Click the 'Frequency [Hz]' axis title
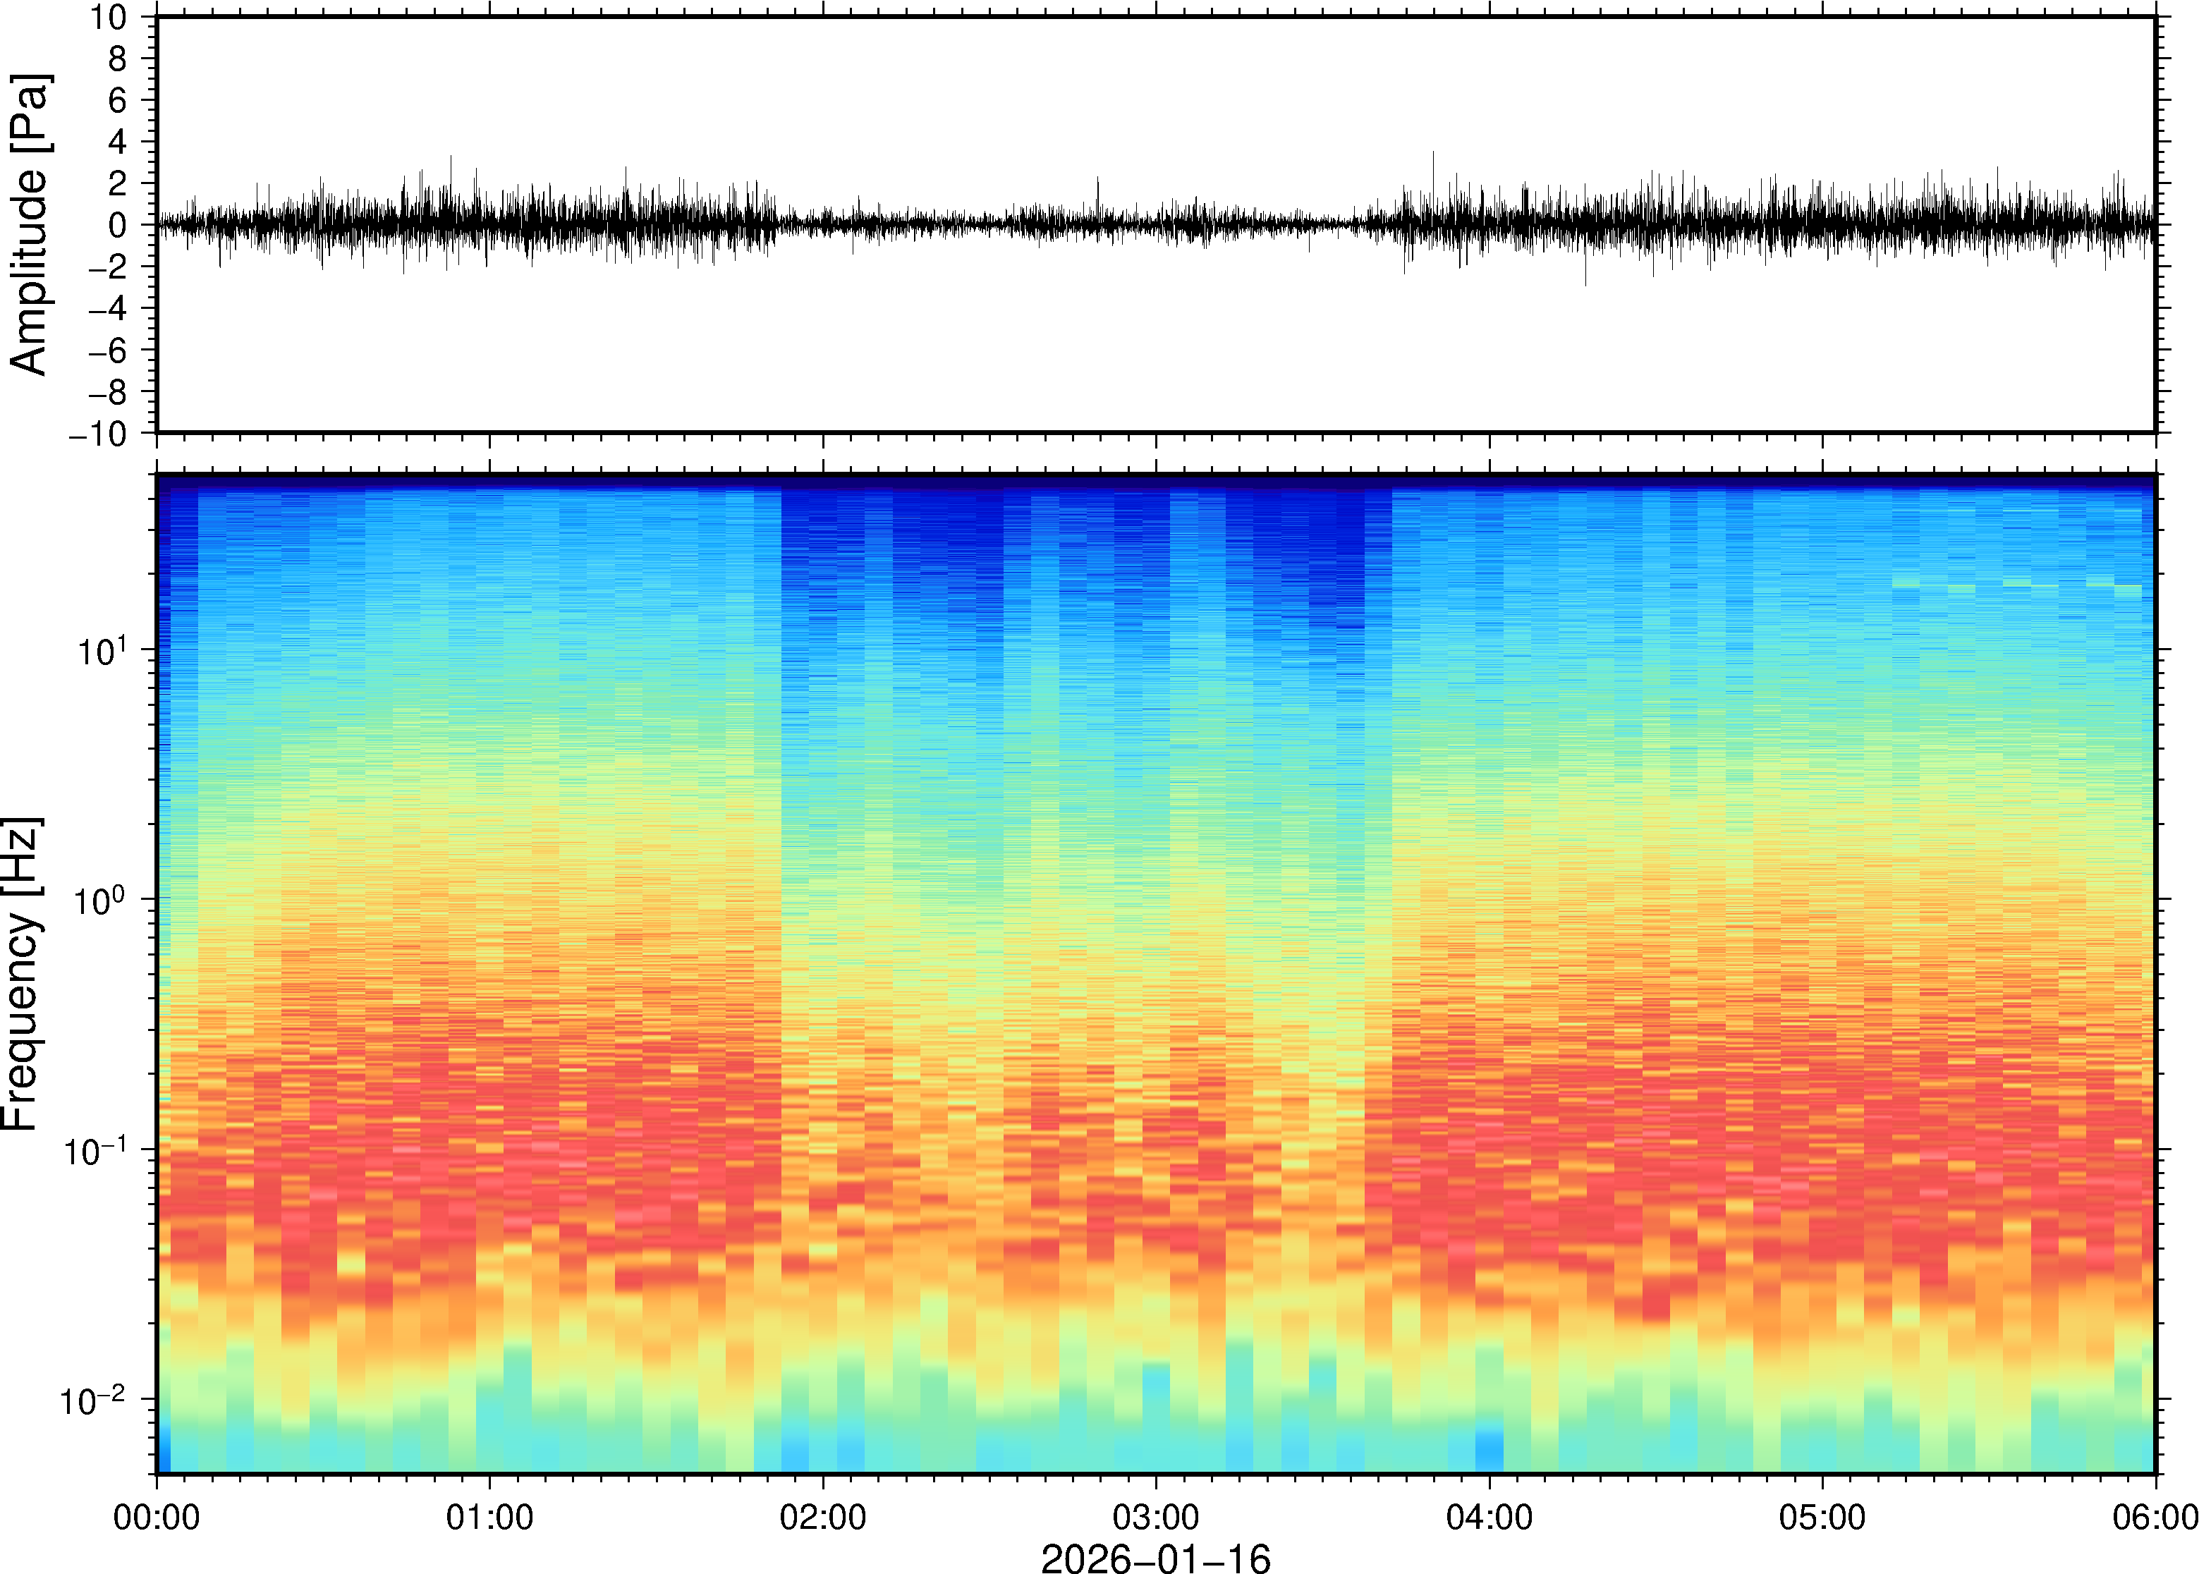Image resolution: width=2199 pixels, height=1574 pixels. click(x=21, y=974)
